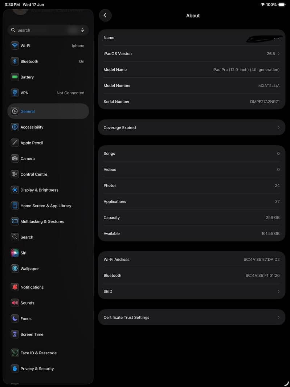Viewport: 290px width, 387px height.
Task: Open Certificate Trust Settings chevron
Action: tap(279, 317)
